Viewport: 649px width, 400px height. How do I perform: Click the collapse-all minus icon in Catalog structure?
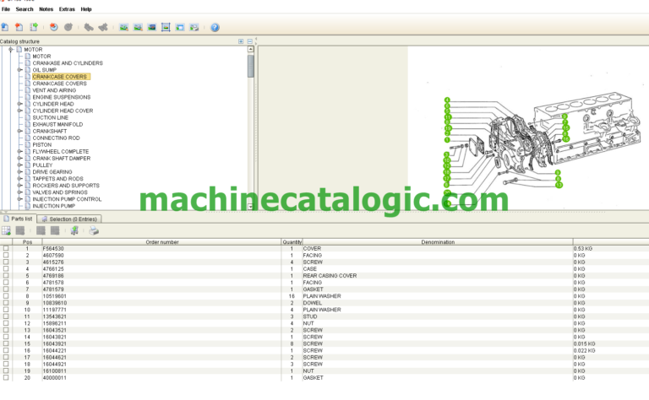click(x=249, y=41)
